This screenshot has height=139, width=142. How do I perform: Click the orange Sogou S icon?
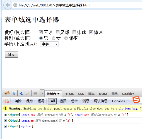tap(136, 100)
